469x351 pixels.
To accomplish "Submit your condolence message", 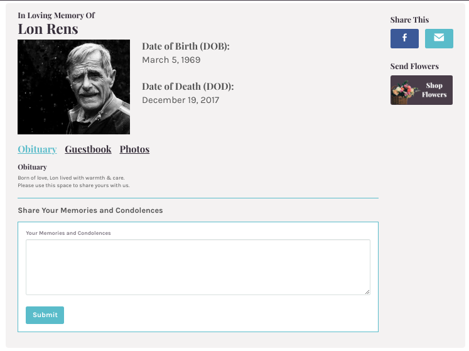I will pos(45,315).
